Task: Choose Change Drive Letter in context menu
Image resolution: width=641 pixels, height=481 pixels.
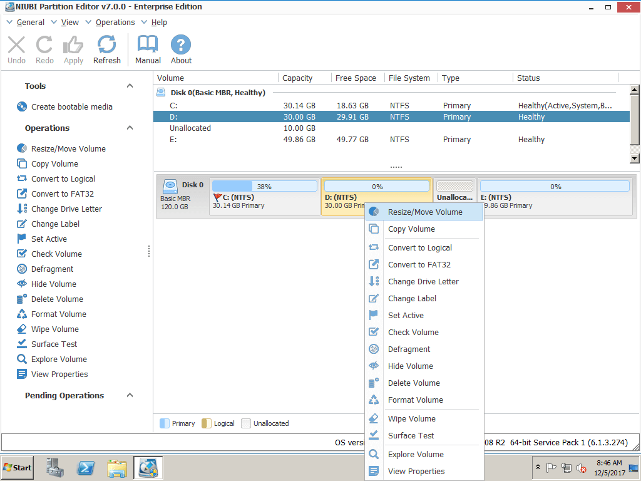Action: 424,282
